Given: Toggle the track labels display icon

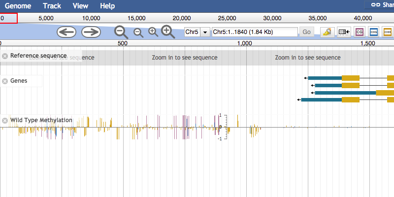Looking at the screenshot, I should [344, 32].
